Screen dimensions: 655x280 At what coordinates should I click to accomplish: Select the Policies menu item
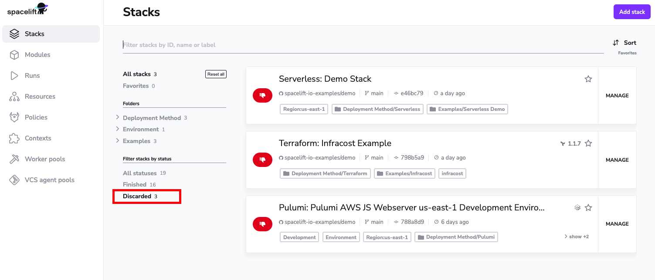point(36,117)
